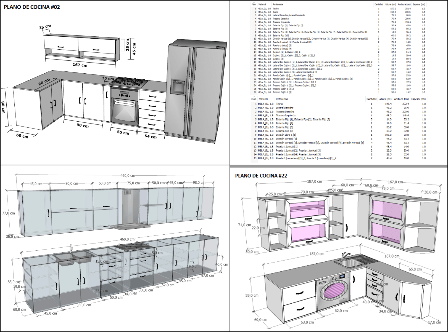This screenshot has height=332, width=448.
Task: Click Espesor (cm) header in the lower table
Action: point(418,99)
